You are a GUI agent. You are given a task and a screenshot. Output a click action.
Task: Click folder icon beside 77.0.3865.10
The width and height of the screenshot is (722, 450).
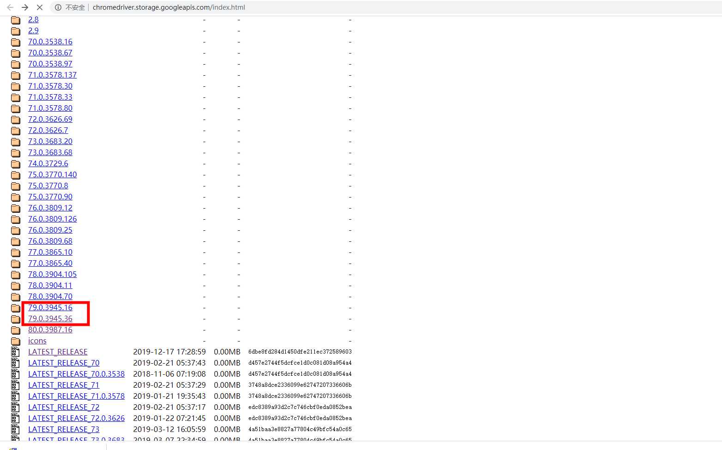pos(16,252)
